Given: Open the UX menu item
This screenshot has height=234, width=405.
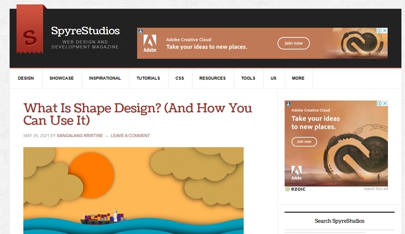Looking at the screenshot, I should point(273,78).
